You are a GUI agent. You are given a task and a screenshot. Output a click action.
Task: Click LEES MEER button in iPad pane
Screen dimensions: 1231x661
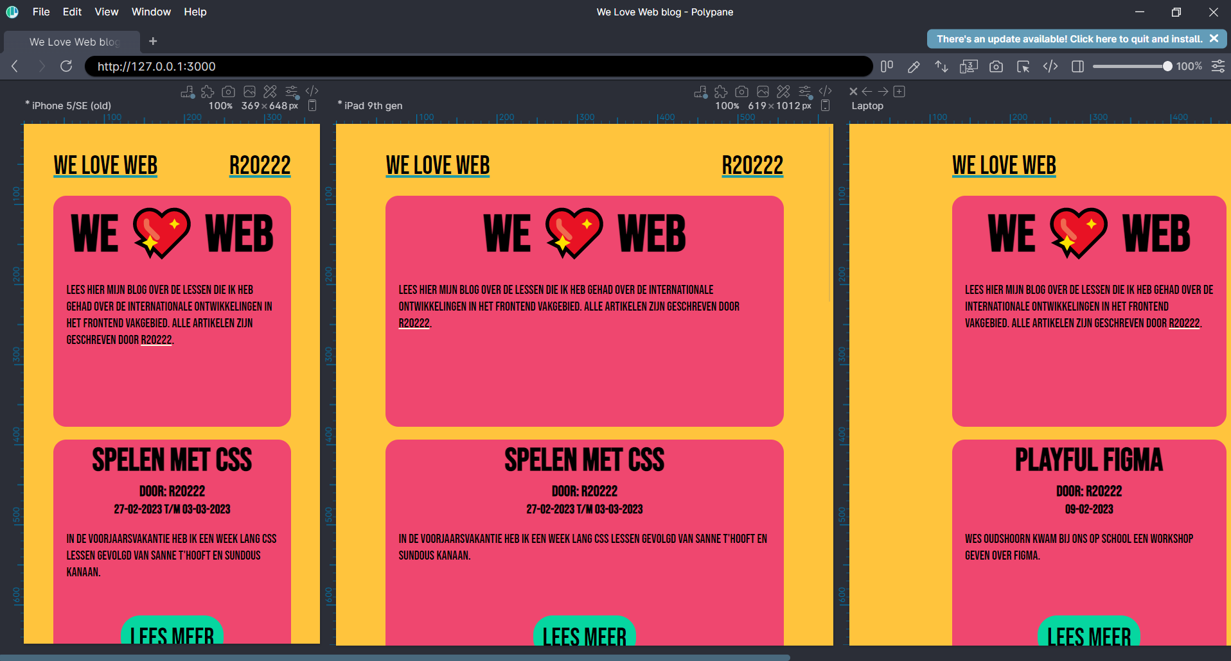click(585, 631)
